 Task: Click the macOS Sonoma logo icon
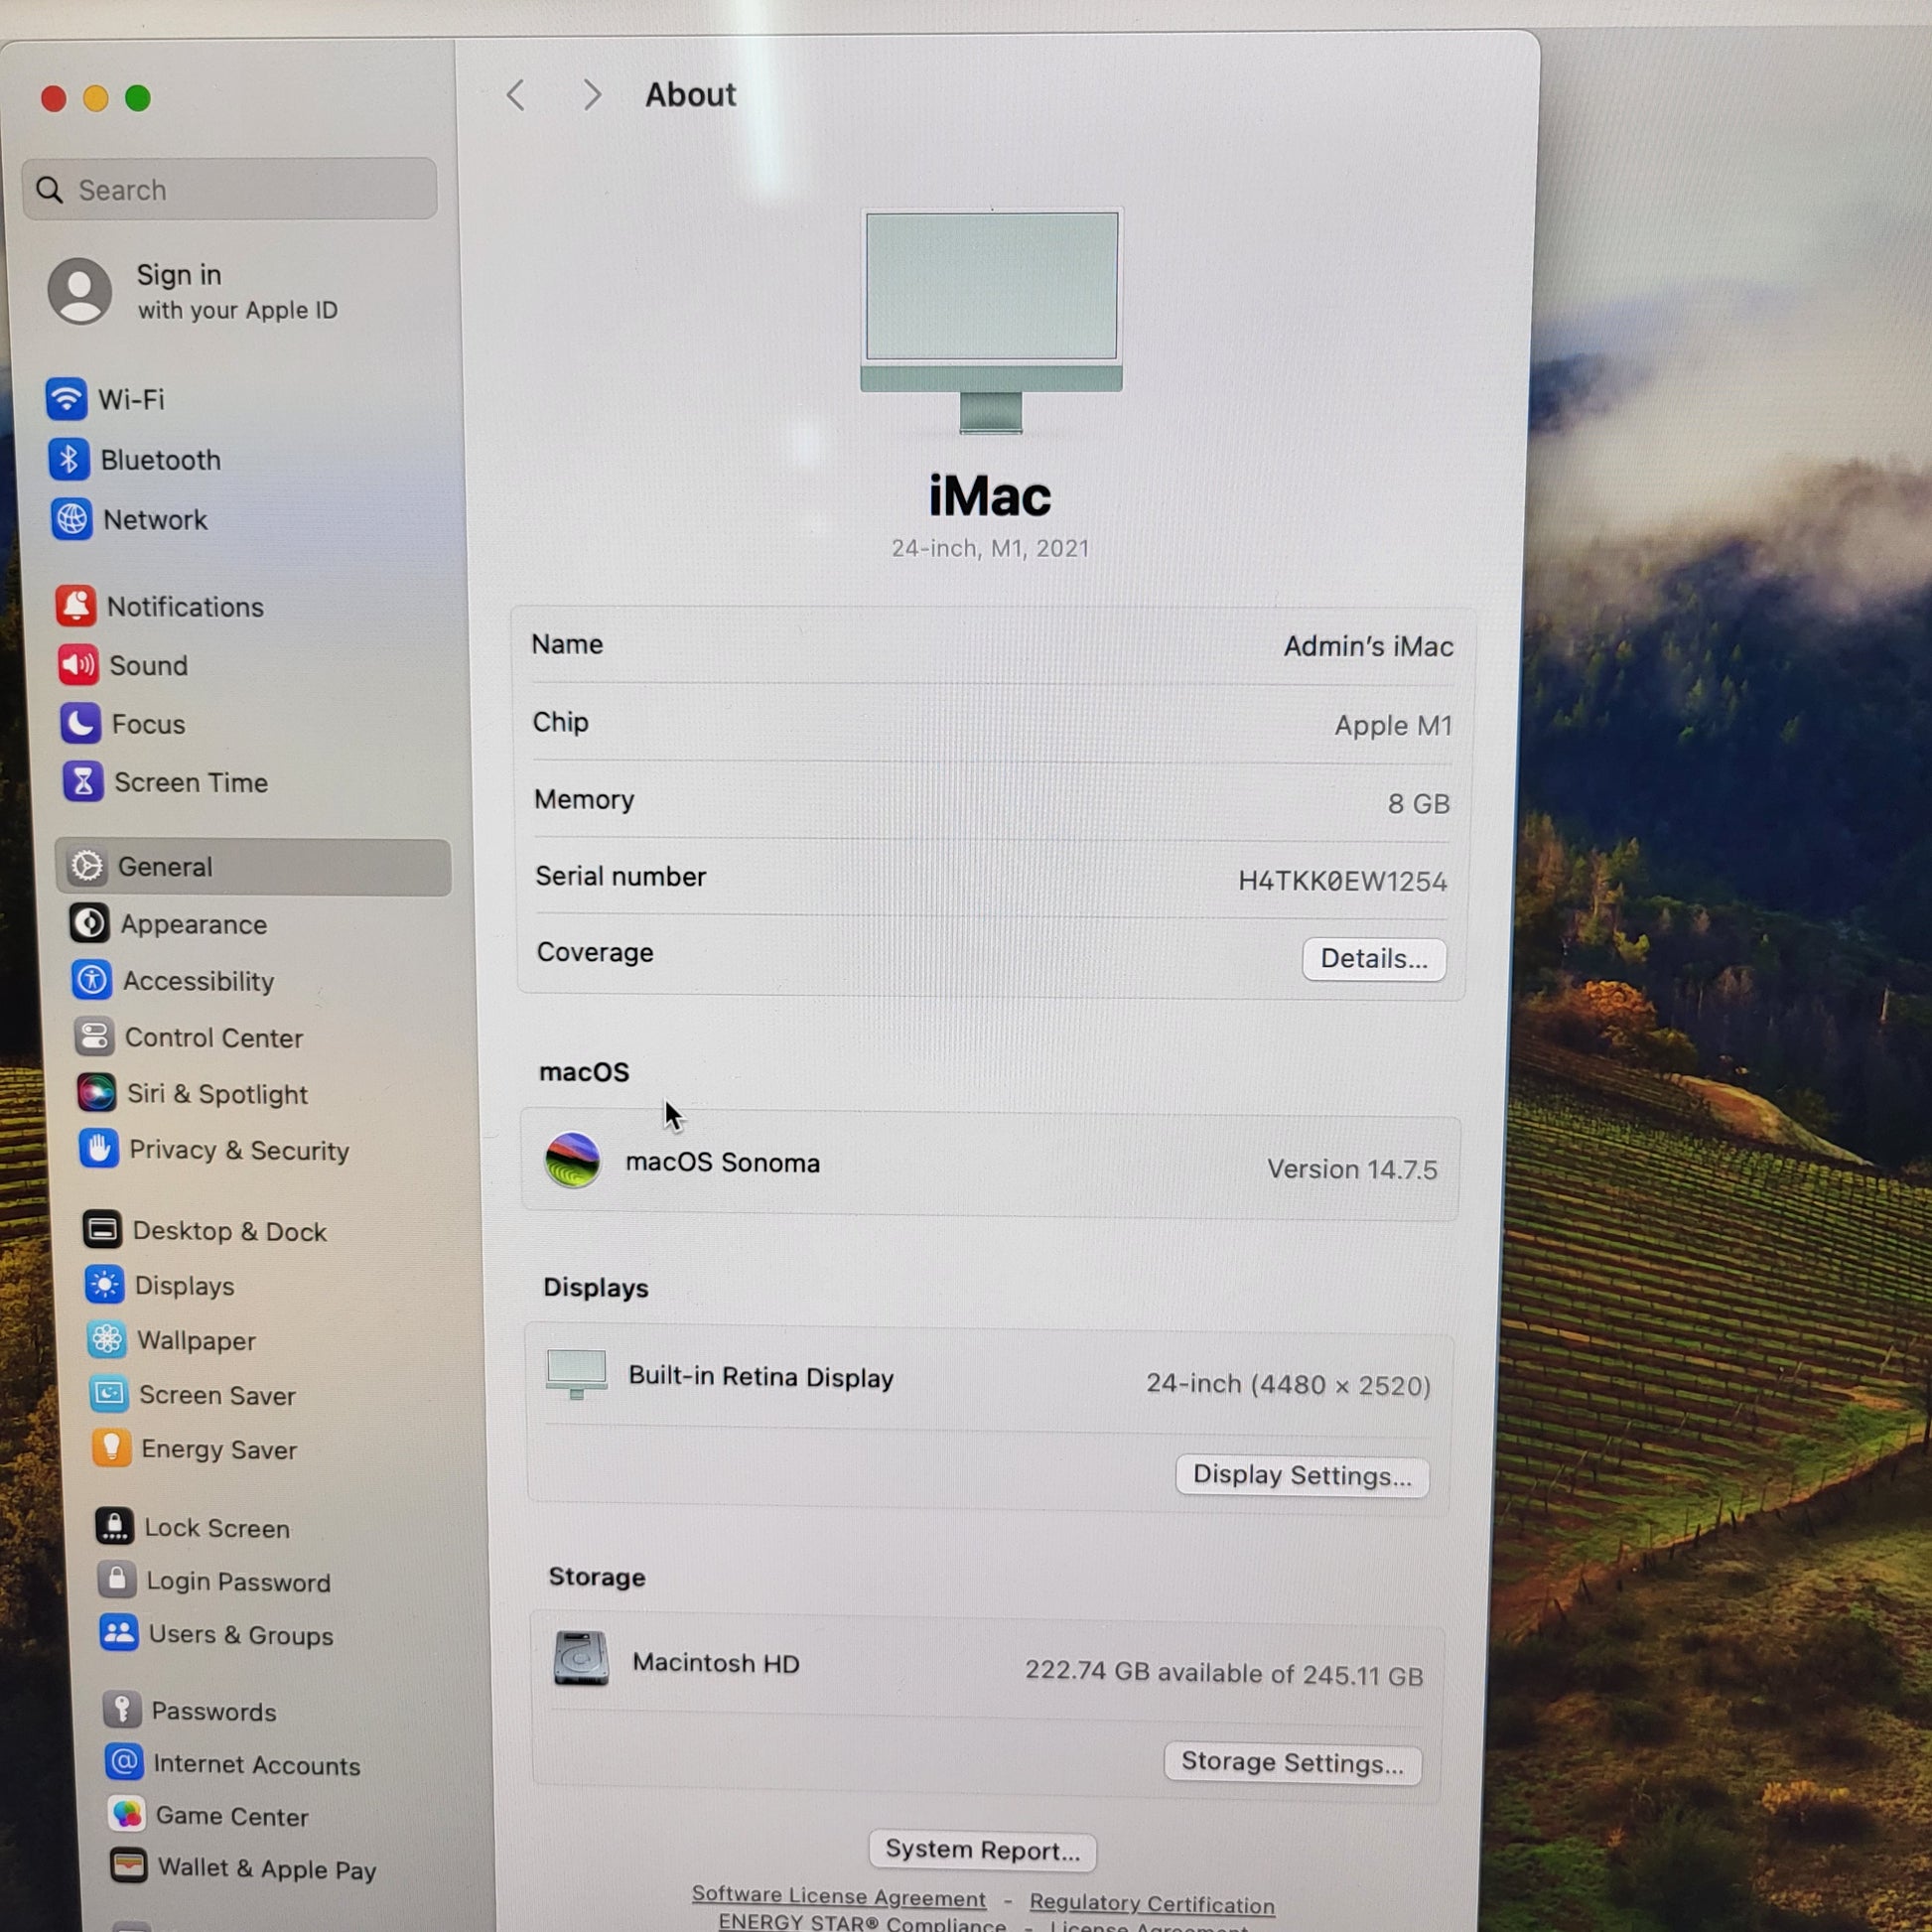572,1160
